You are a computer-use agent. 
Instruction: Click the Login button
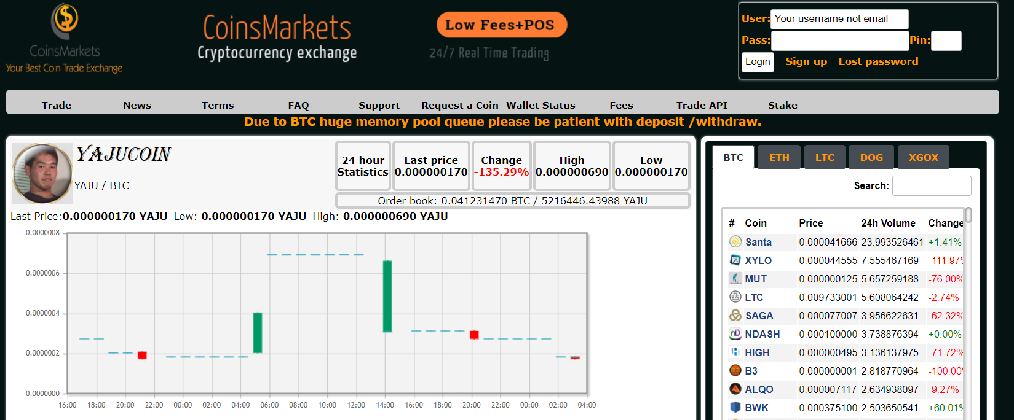(x=758, y=62)
